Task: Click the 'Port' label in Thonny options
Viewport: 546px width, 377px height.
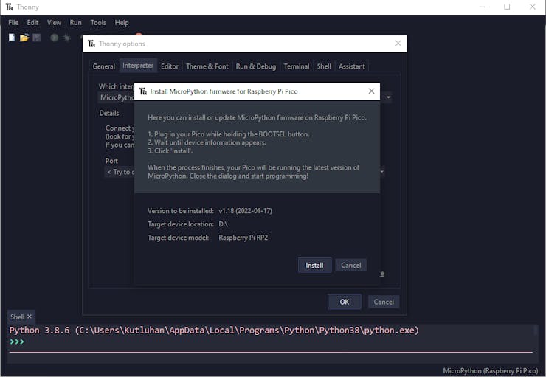Action: point(111,161)
